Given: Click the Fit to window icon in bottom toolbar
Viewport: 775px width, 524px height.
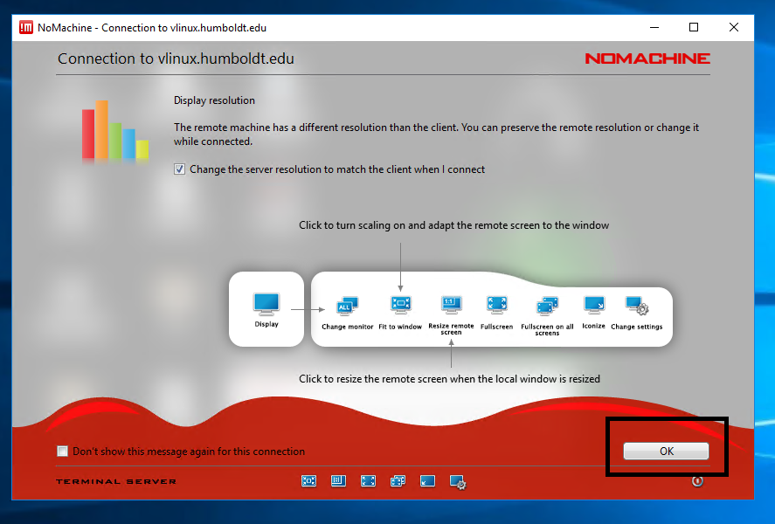Looking at the screenshot, I should tap(309, 480).
